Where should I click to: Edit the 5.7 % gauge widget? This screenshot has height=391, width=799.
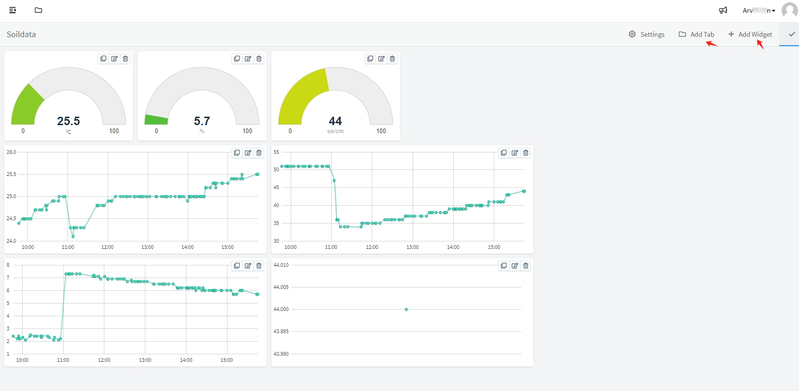point(248,59)
